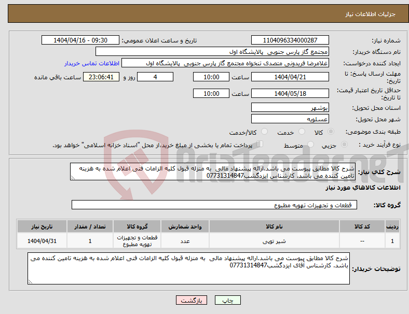The height and width of the screenshot is (314, 409).
Task: Click the price validity time 10:00 field
Action: [211, 93]
